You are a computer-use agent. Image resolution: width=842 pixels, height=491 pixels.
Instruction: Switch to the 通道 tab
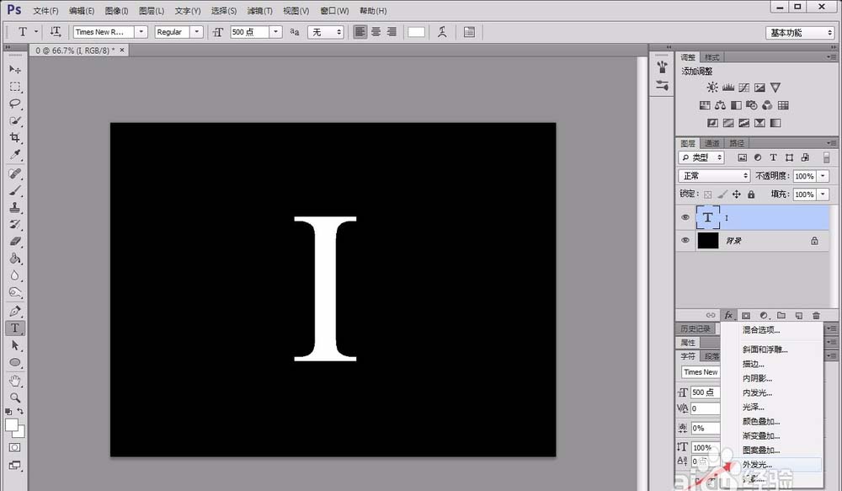(712, 143)
